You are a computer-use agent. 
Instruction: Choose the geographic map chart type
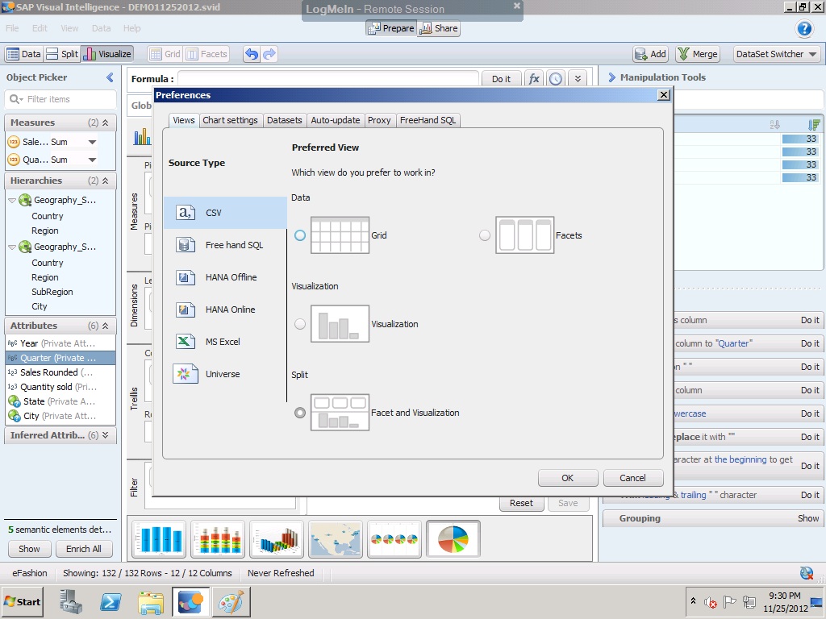click(336, 539)
